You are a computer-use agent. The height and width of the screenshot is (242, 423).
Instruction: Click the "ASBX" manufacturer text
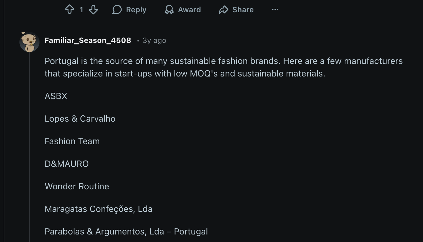[x=56, y=96]
